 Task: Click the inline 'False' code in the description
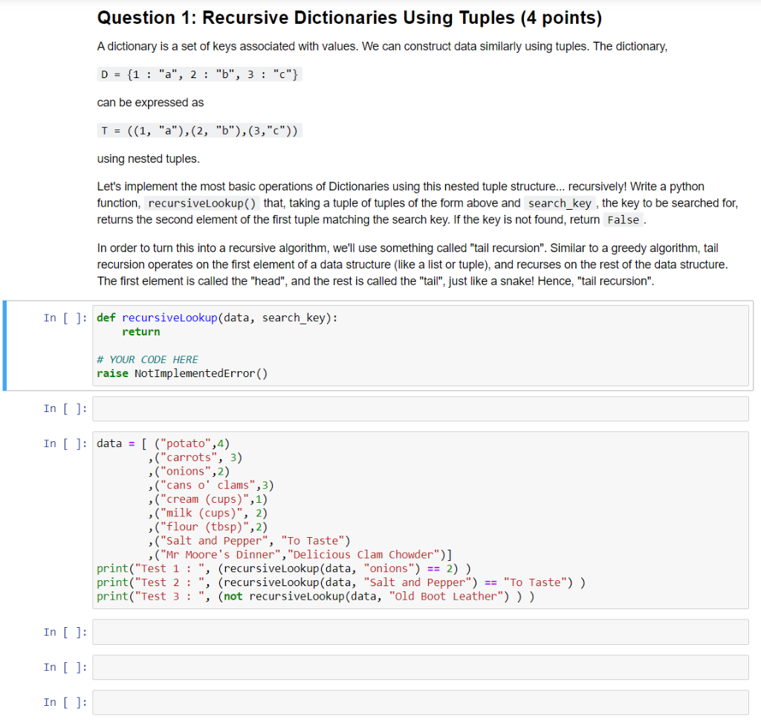[624, 220]
